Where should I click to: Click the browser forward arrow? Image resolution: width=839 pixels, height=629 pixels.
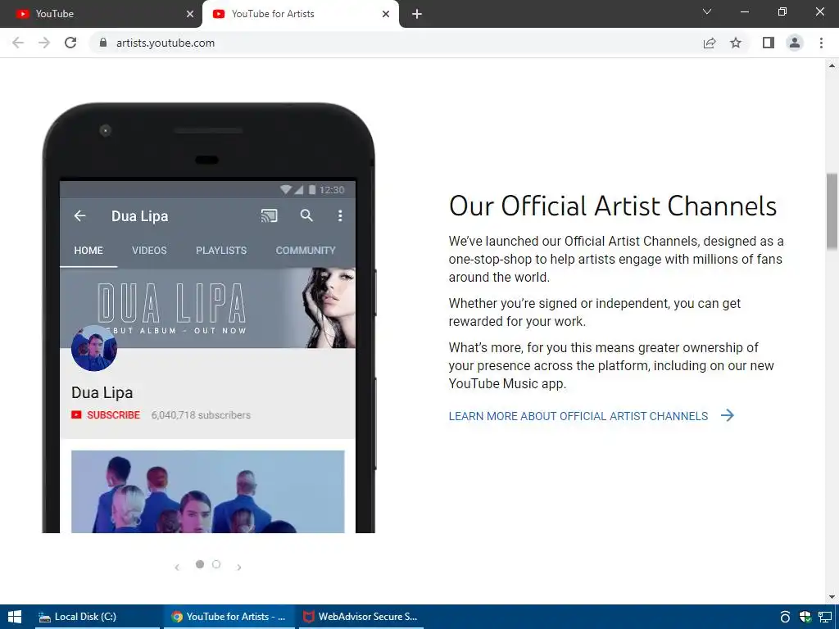(44, 43)
